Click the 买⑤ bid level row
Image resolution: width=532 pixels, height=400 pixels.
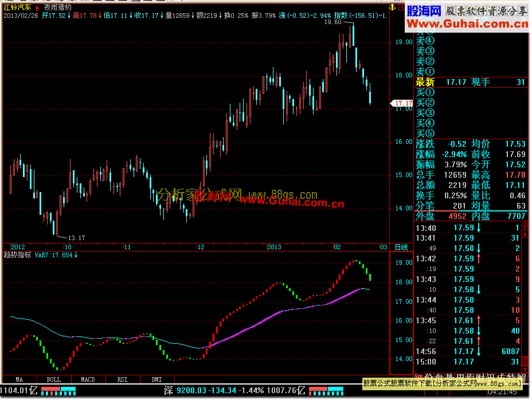coord(471,134)
